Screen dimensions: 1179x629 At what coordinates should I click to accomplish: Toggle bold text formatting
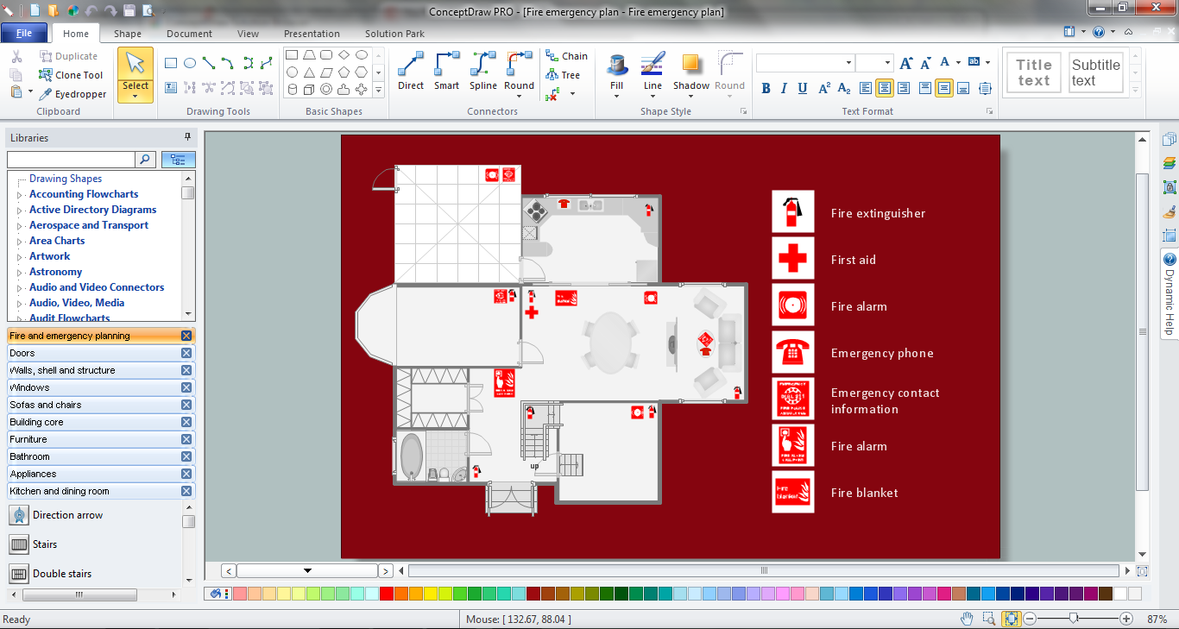click(766, 88)
